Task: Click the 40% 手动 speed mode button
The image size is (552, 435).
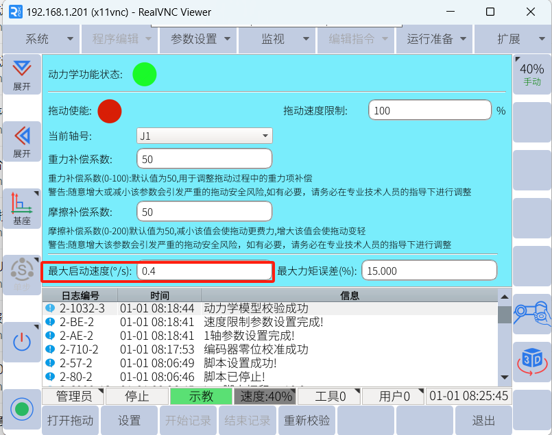Action: 531,74
